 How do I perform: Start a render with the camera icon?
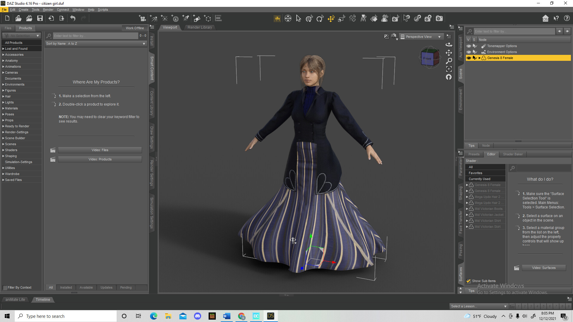(x=439, y=18)
